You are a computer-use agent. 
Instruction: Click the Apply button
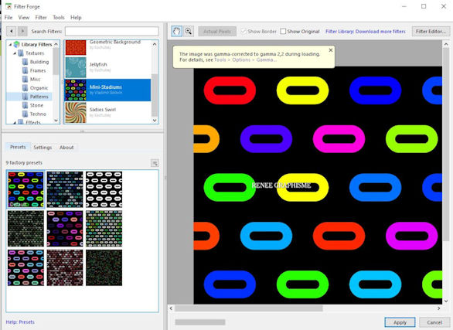tap(400, 322)
